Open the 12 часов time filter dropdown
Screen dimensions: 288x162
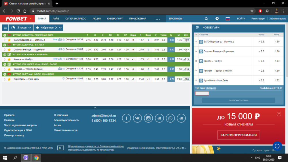[x=21, y=28]
